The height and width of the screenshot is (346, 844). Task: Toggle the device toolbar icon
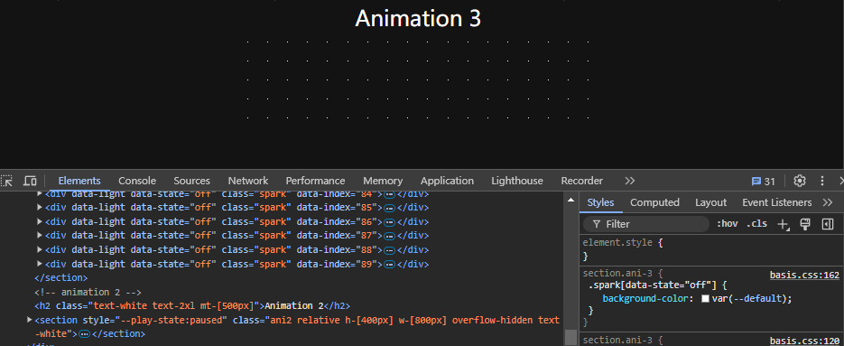[x=30, y=181]
